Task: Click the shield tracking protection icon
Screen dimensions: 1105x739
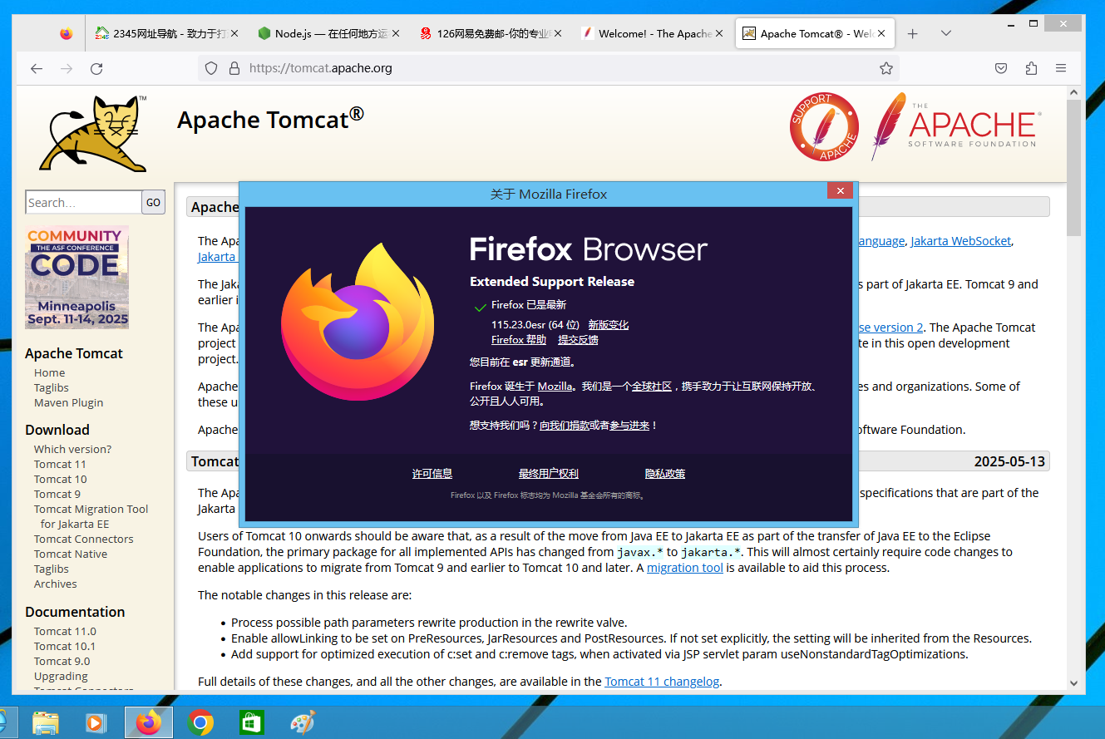Action: 211,68
